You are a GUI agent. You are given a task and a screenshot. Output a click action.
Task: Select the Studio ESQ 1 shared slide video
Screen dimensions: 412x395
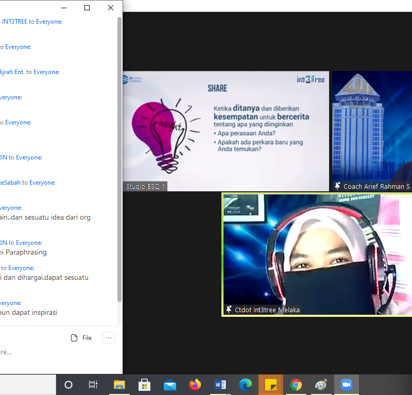[226, 131]
